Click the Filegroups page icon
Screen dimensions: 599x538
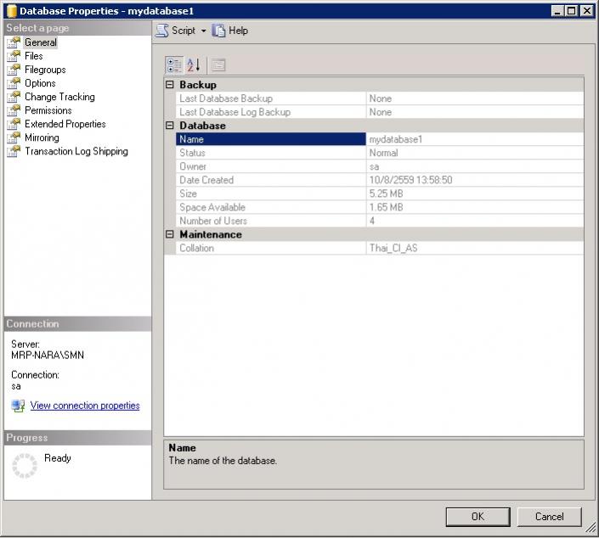pyautogui.click(x=14, y=70)
